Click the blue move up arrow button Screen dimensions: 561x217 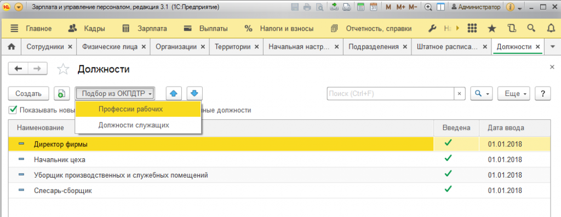tap(174, 94)
